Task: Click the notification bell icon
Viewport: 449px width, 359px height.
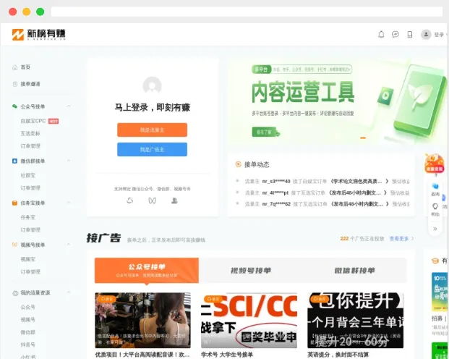Action: click(x=381, y=34)
